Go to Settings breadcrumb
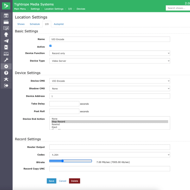The width and height of the screenshot is (190, 190). [35, 9]
